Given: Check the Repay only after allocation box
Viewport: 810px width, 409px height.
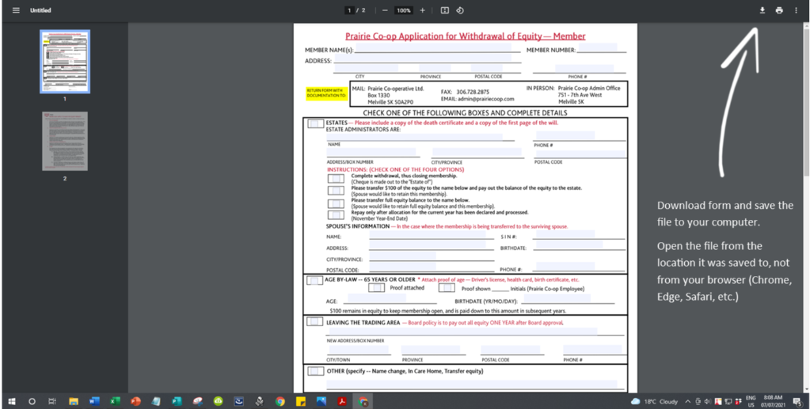Looking at the screenshot, I should click(x=336, y=215).
